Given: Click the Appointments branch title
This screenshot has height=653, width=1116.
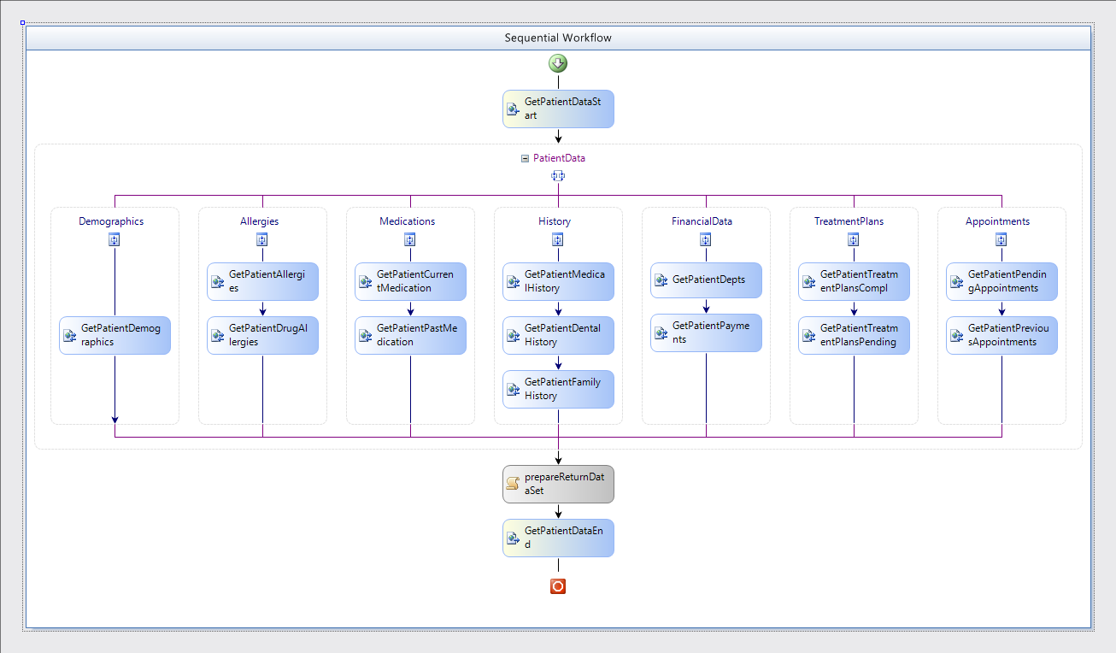Looking at the screenshot, I should click(997, 221).
